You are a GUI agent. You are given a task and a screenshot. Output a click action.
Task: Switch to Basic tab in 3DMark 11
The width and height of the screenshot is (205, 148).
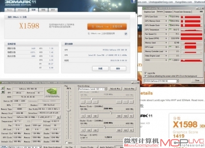9,10
